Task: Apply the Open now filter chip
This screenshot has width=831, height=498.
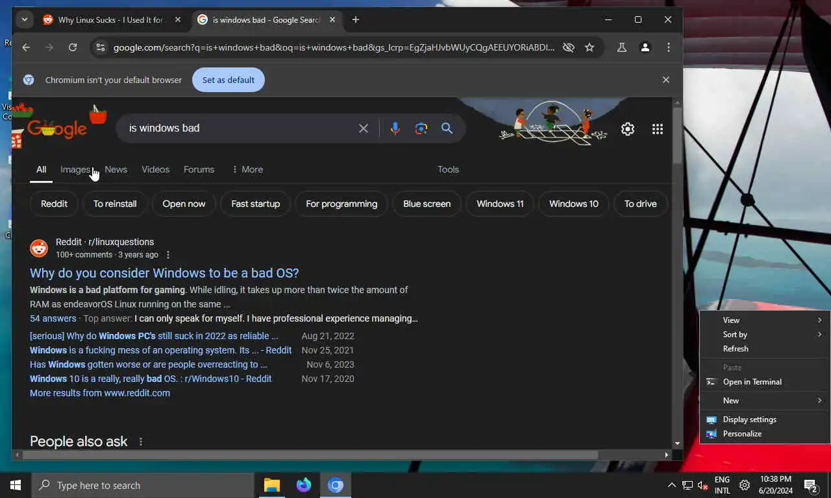Action: [x=184, y=204]
